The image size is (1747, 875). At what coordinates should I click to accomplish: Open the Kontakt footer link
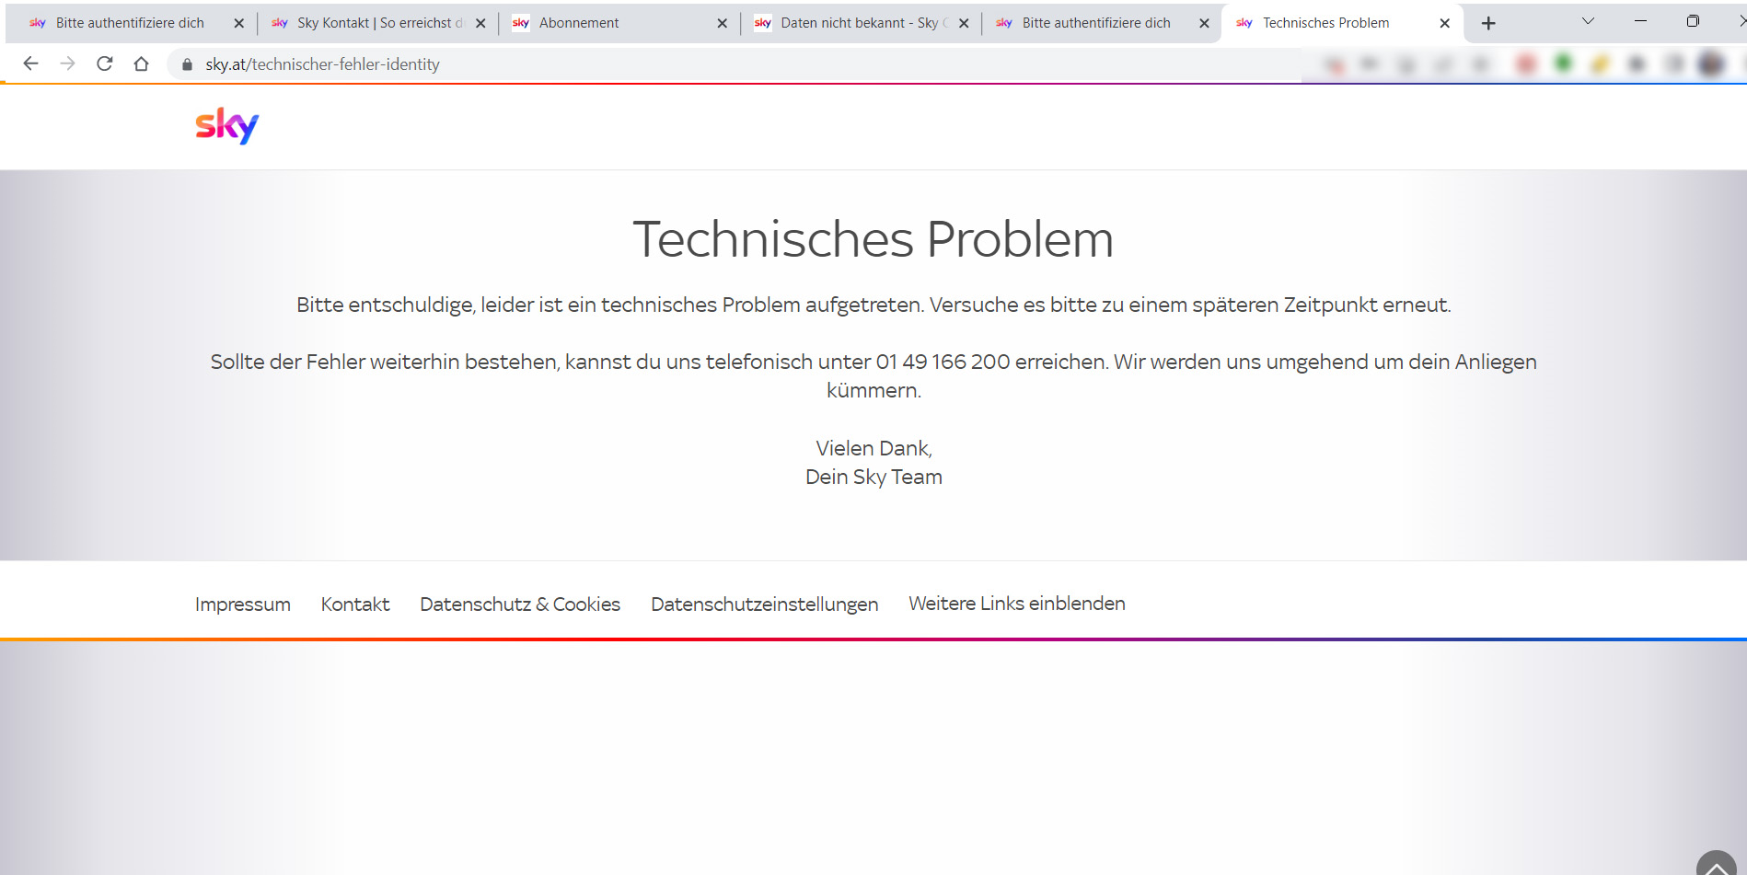354,604
